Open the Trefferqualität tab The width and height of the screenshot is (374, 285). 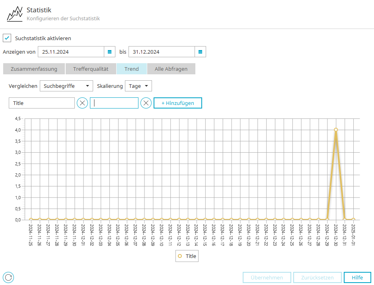tap(91, 69)
